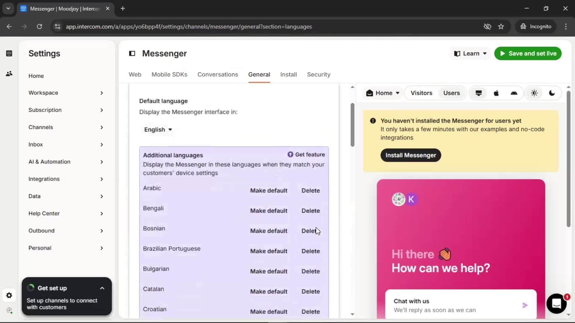Expand Inbox settings section
This screenshot has height=323, width=575.
point(66,145)
